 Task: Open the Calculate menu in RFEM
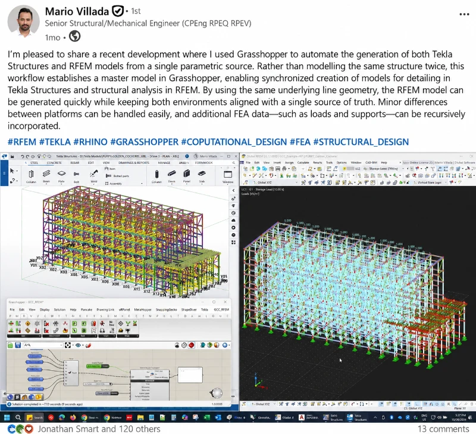click(x=303, y=163)
